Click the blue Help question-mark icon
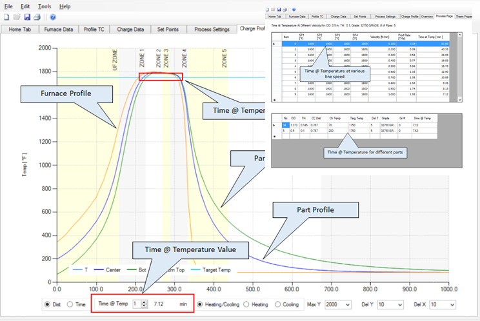Screen dimensions: 480x321 point(53,17)
